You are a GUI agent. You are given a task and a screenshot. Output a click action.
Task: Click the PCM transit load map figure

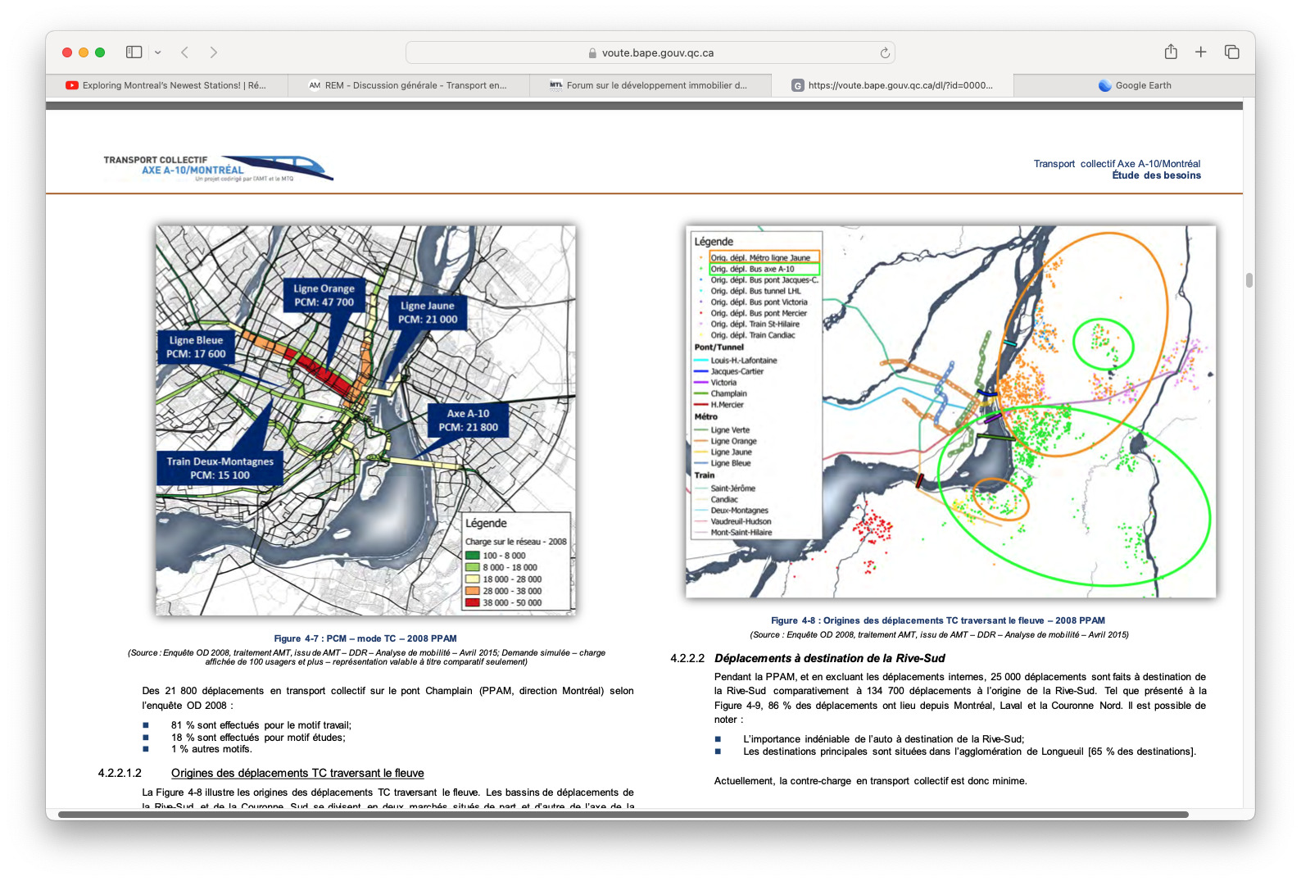pos(365,420)
